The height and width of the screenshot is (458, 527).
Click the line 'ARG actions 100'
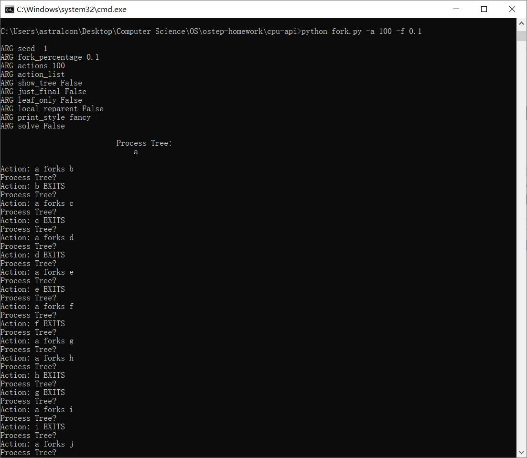32,65
